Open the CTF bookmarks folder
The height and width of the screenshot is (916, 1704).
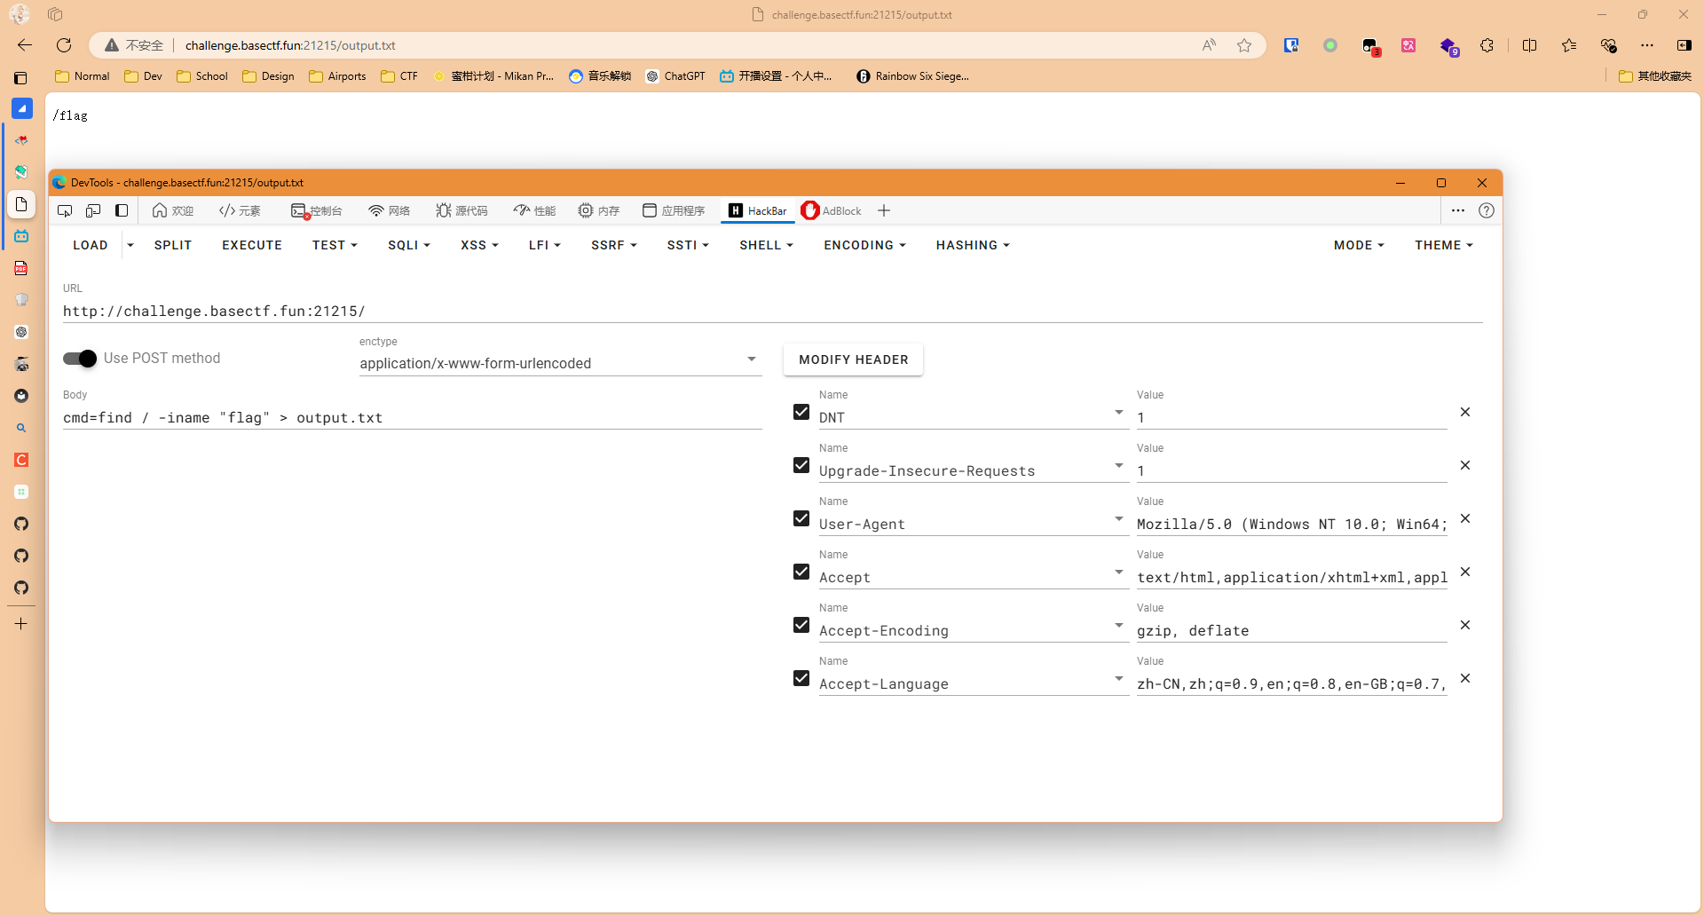click(399, 76)
